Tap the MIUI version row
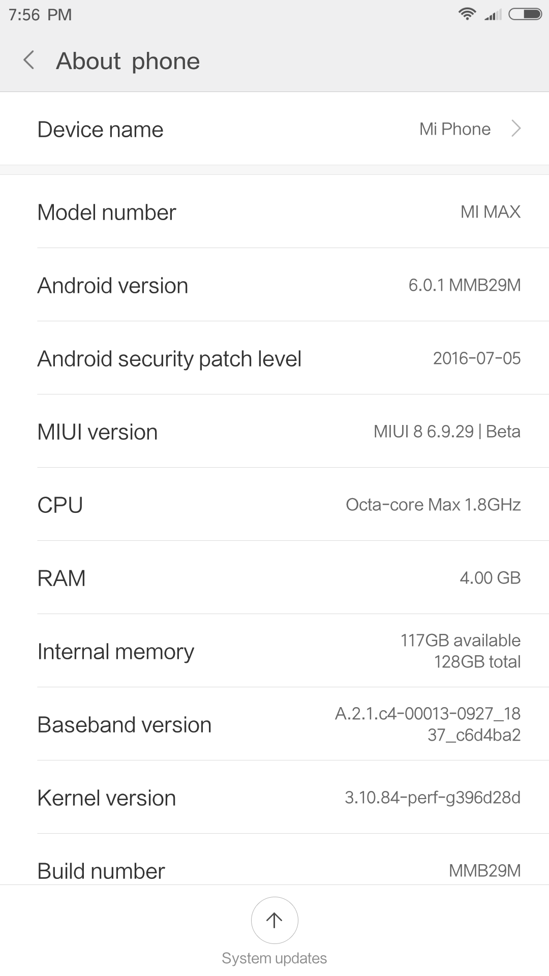Screen dimensions: 549x976 tap(274, 432)
